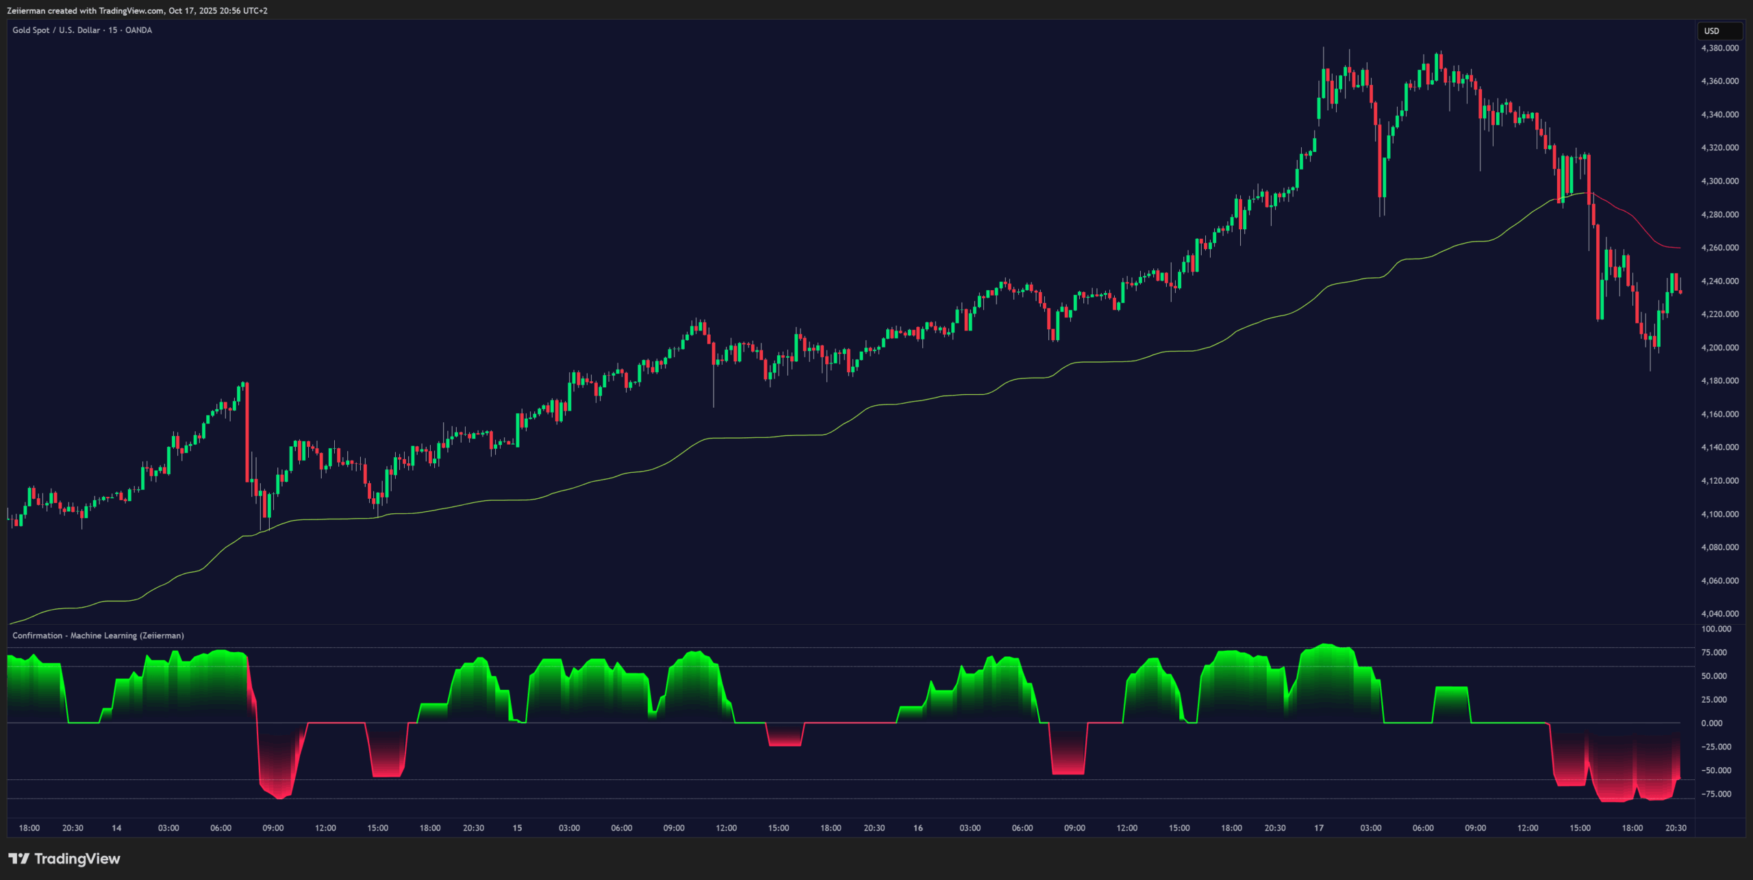The width and height of the screenshot is (1753, 880).
Task: Click the 4,380.000 price axis label
Action: (x=1719, y=48)
